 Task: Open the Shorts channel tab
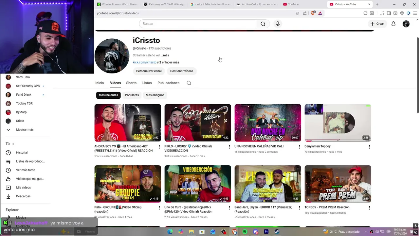[131, 83]
